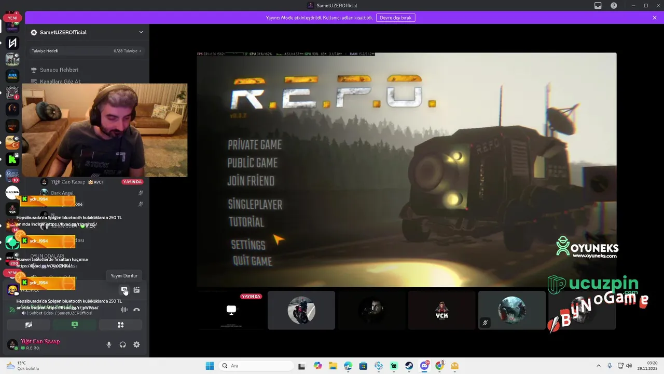Open Copilot from the taskbar

point(317,366)
